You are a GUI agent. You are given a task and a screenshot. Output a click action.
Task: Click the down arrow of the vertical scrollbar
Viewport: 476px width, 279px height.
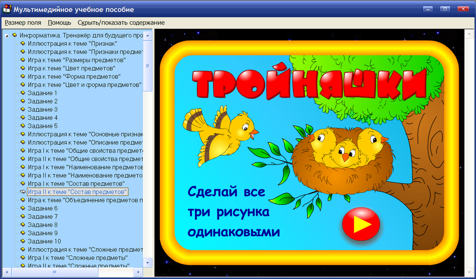pos(147,262)
